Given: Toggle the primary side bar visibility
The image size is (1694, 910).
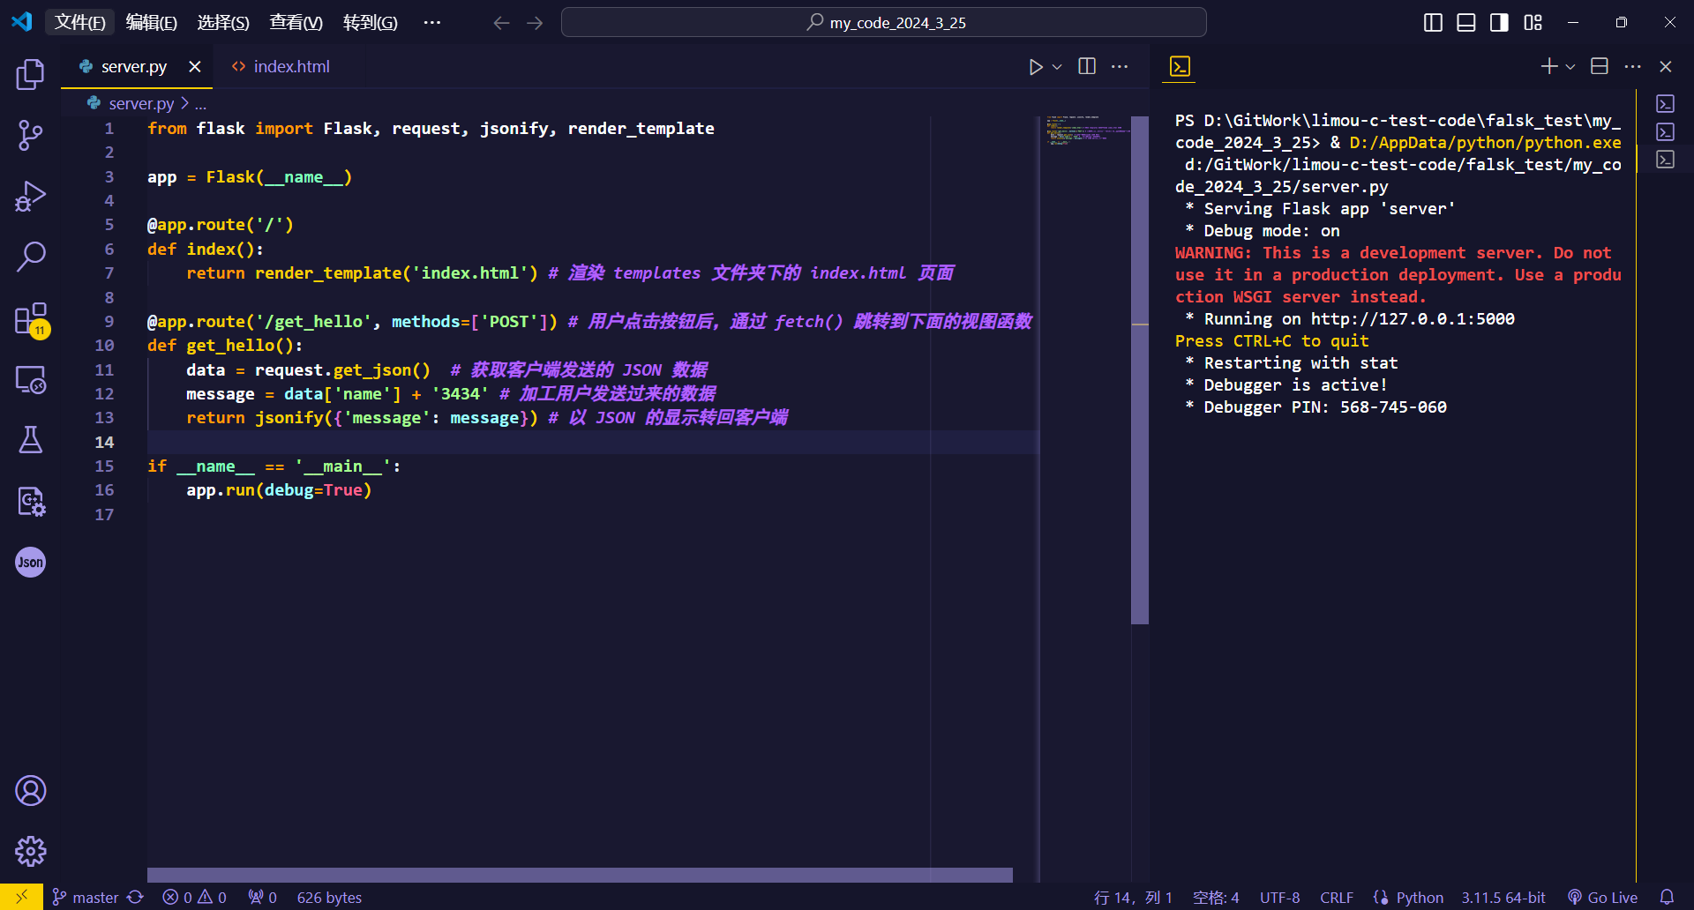Looking at the screenshot, I should click(1431, 22).
